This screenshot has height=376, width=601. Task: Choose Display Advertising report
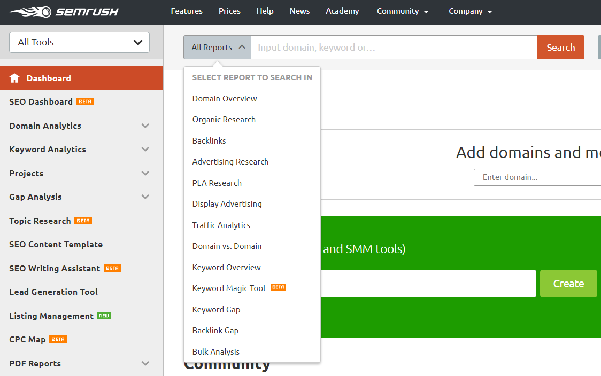click(x=227, y=204)
